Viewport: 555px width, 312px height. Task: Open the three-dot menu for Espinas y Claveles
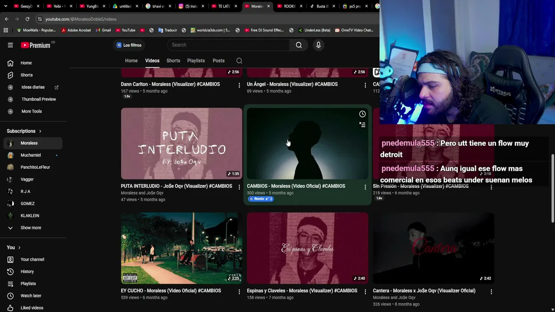click(365, 292)
